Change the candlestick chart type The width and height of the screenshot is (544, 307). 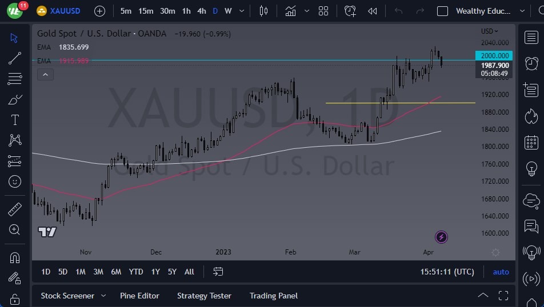pyautogui.click(x=263, y=11)
